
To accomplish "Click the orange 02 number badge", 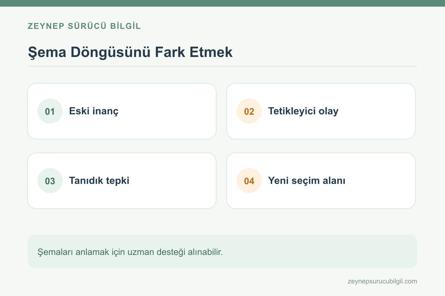I will (x=249, y=111).
